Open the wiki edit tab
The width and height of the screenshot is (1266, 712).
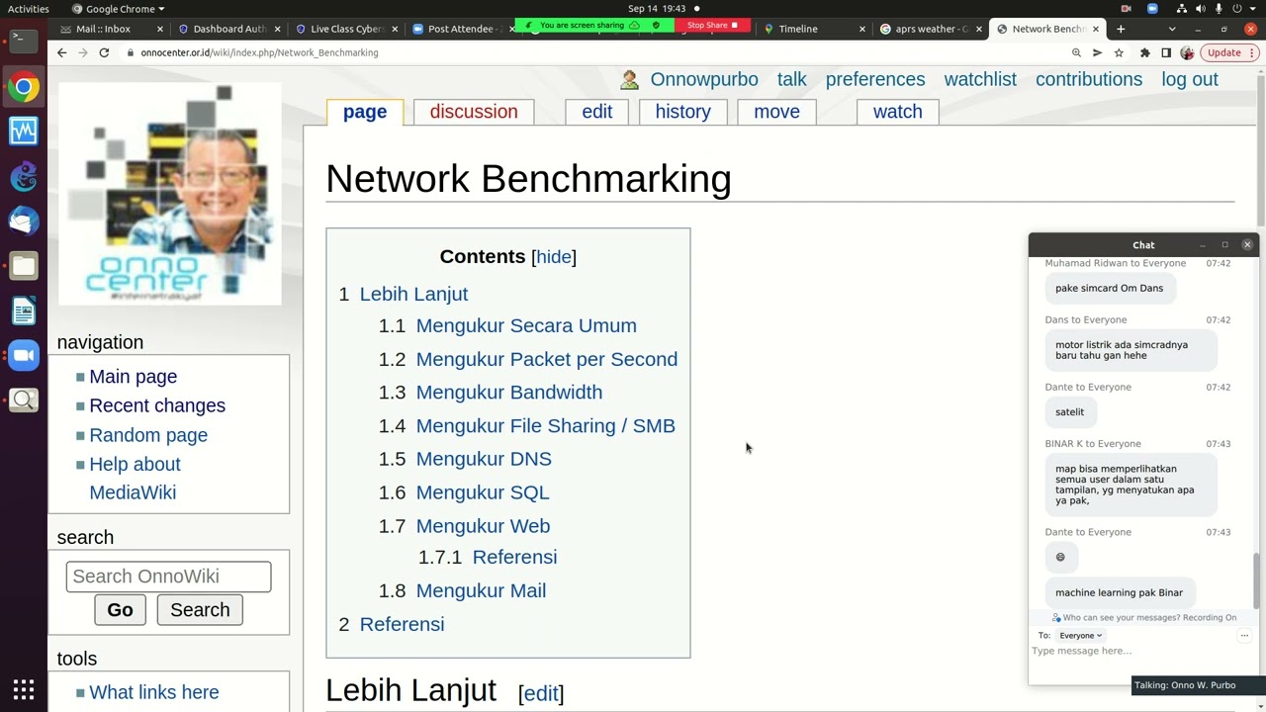pyautogui.click(x=596, y=112)
